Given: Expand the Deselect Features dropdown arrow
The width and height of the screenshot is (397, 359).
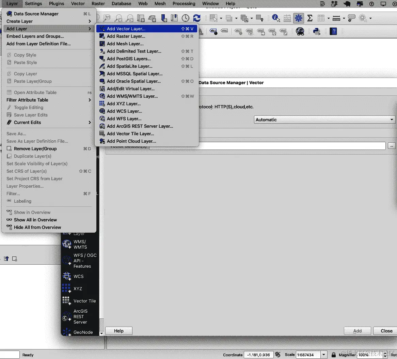Looking at the screenshot, I should (252, 18).
